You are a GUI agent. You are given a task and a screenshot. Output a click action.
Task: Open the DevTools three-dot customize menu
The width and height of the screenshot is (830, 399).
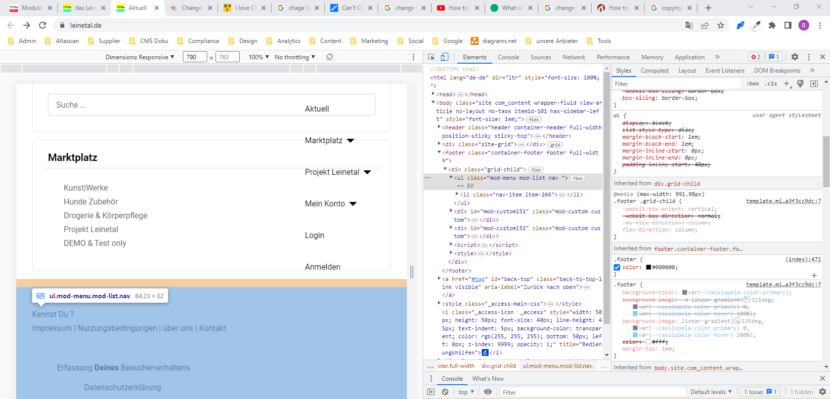(809, 57)
